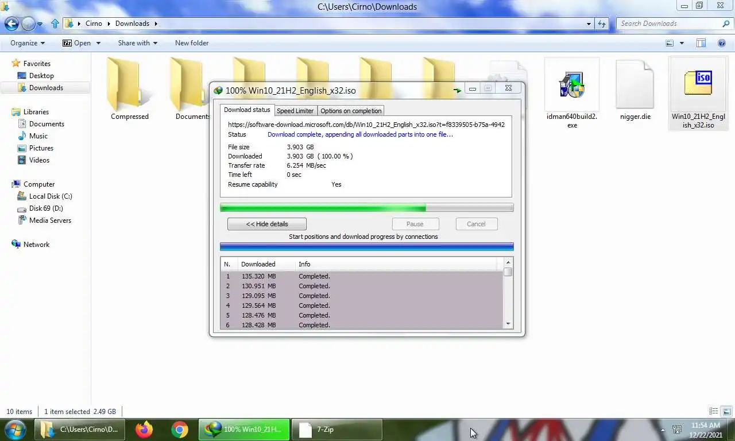Select connection row 4 with 129.564 MB
The image size is (735, 441).
point(362,305)
